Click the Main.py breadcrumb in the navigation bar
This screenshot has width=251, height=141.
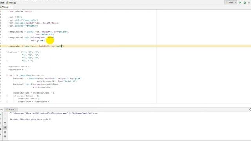(x=11, y=3)
